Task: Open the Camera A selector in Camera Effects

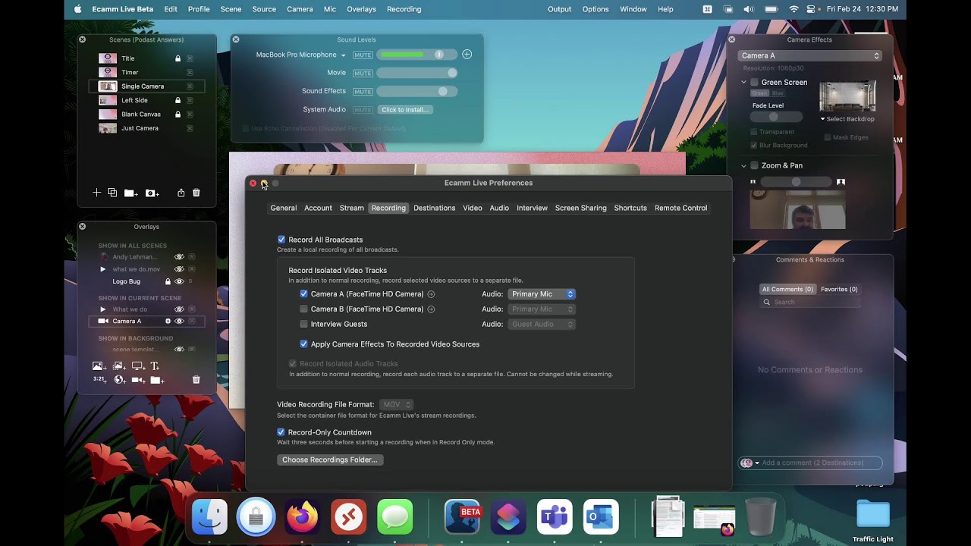Action: point(810,55)
